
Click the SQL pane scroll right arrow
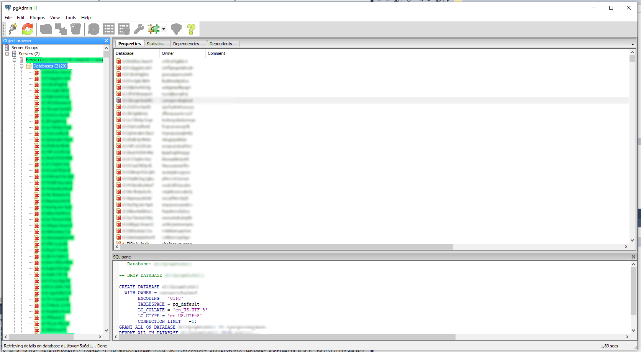coord(627,337)
